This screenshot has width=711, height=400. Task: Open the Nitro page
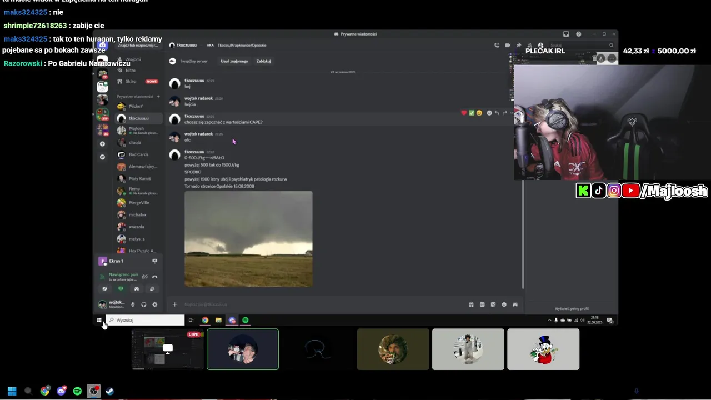(131, 71)
